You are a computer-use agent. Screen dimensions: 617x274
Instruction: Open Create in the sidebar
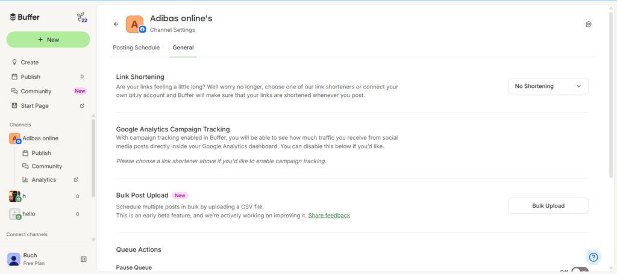pyautogui.click(x=48, y=62)
